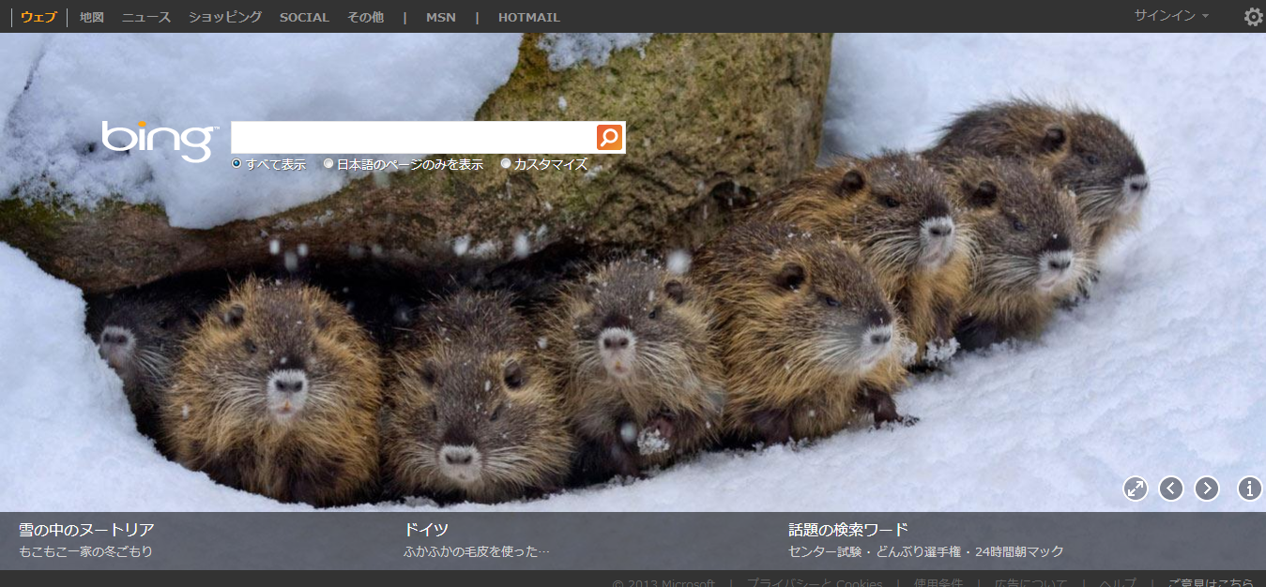Open the サインイン dropdown
Image resolution: width=1266 pixels, height=587 pixels.
pyautogui.click(x=1170, y=16)
